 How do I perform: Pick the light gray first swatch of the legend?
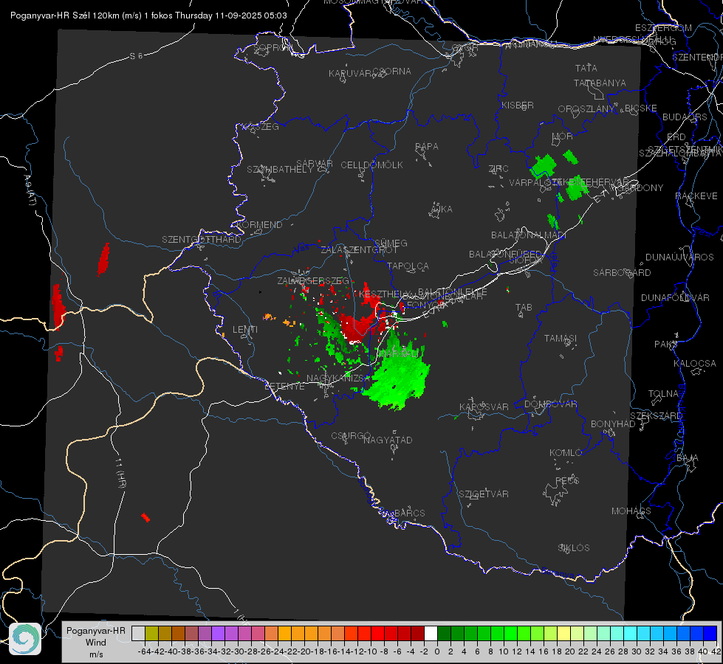[x=138, y=633]
